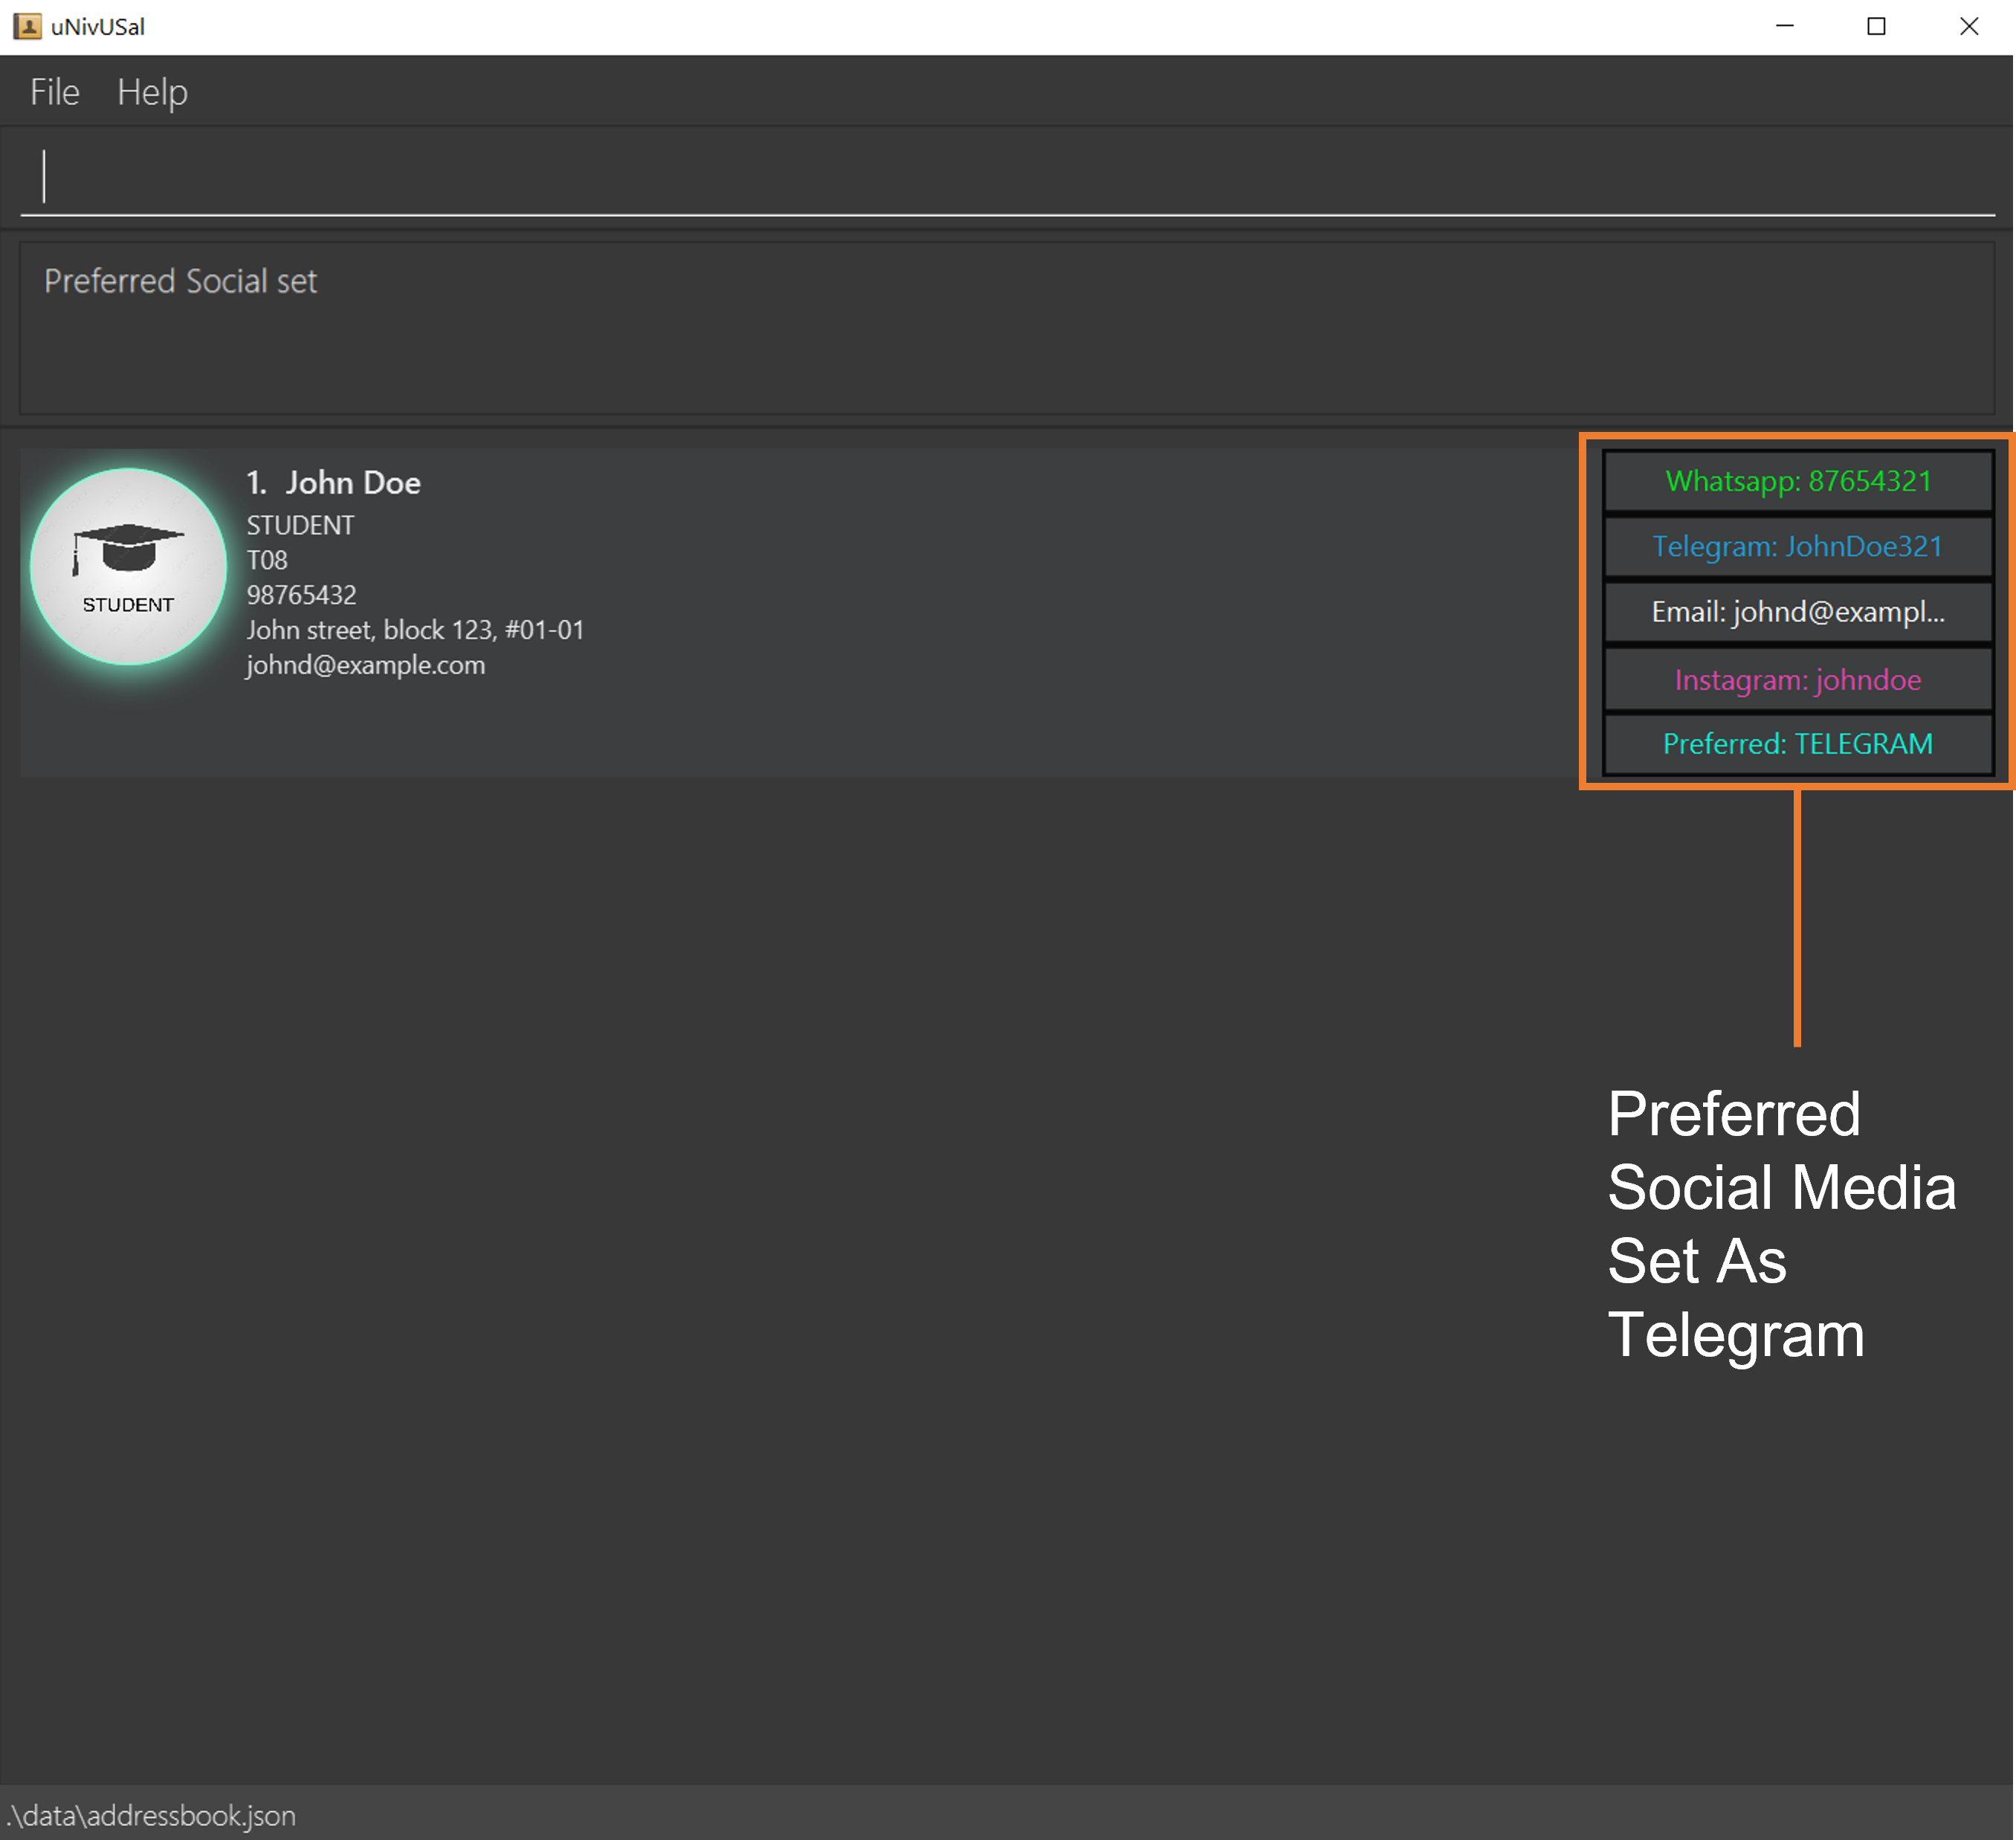Click the Email: johnd@exampl... button

1798,612
